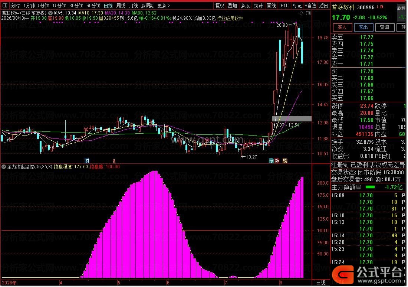Screen dimensions: 408x287
Task: Click the 日线 label on the time axis
Action: (x=321, y=283)
